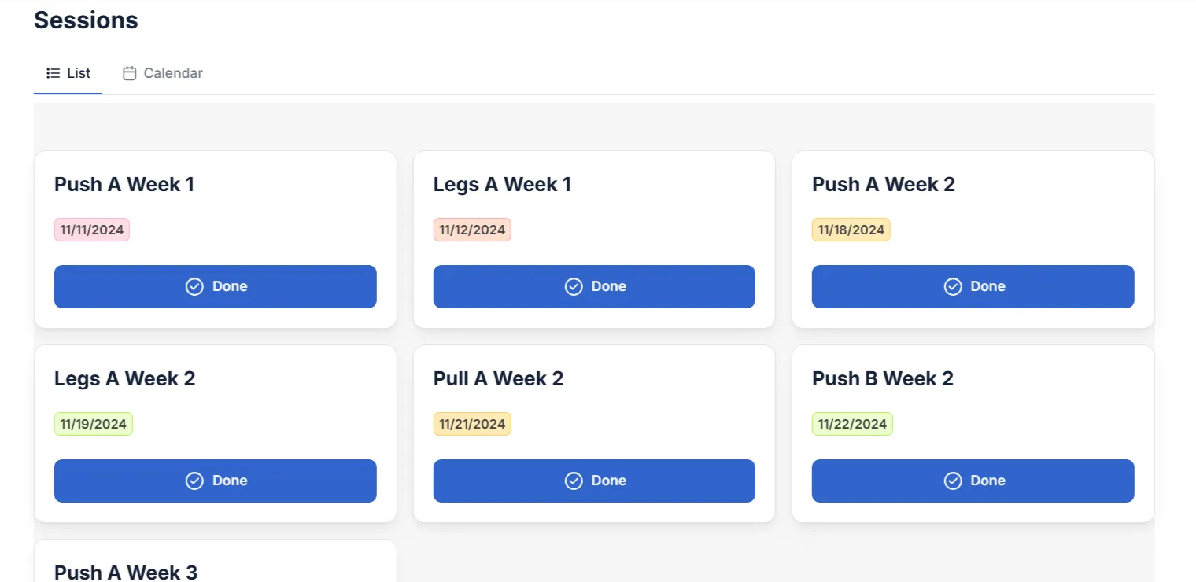
Task: Click the list icon in List tab
Action: coord(54,73)
